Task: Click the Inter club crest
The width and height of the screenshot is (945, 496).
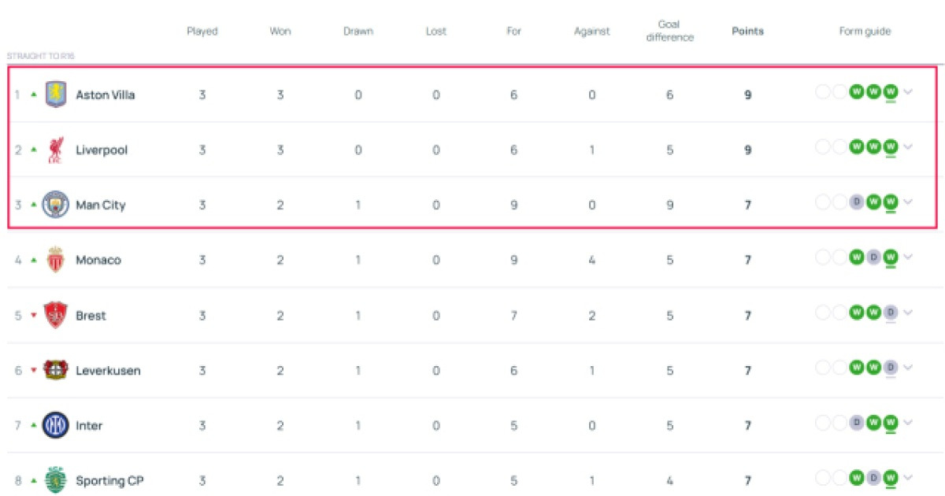Action: coord(54,425)
